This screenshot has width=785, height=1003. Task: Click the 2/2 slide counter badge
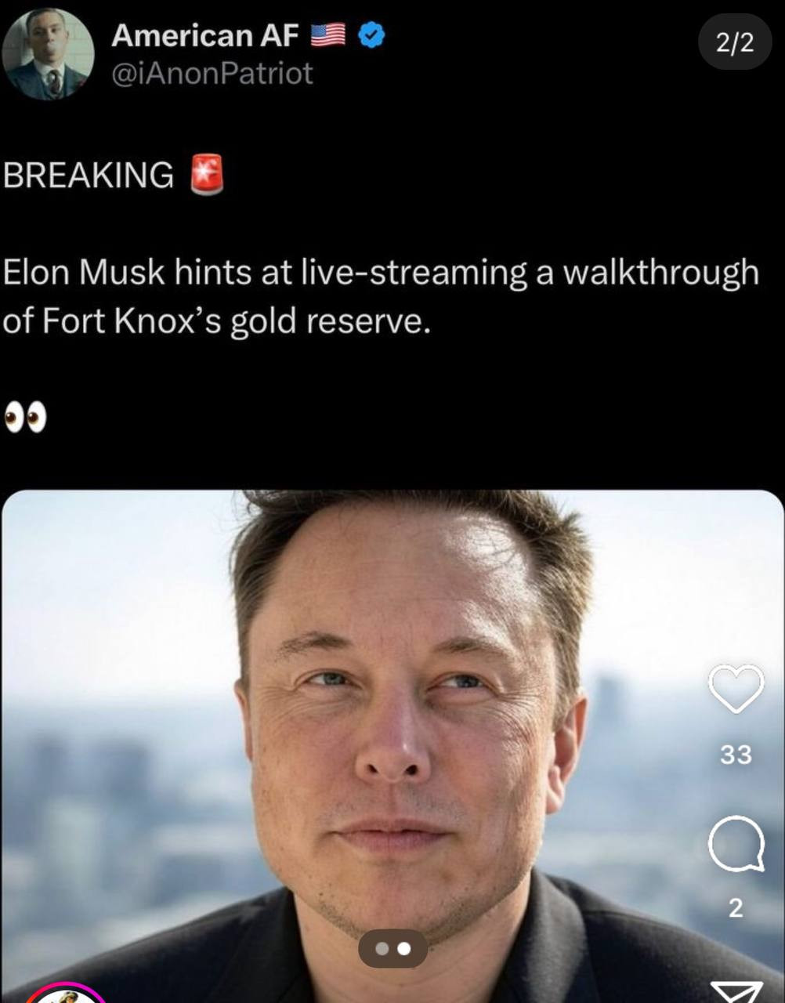pos(735,42)
